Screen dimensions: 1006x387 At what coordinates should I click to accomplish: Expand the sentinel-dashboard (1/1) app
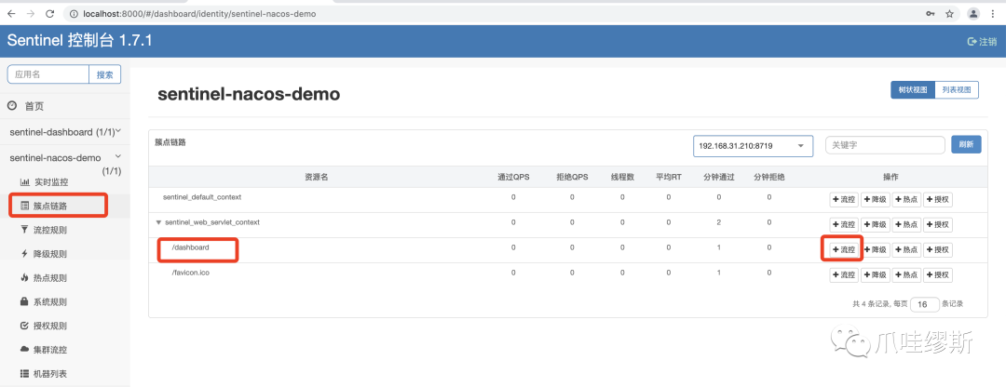click(65, 132)
